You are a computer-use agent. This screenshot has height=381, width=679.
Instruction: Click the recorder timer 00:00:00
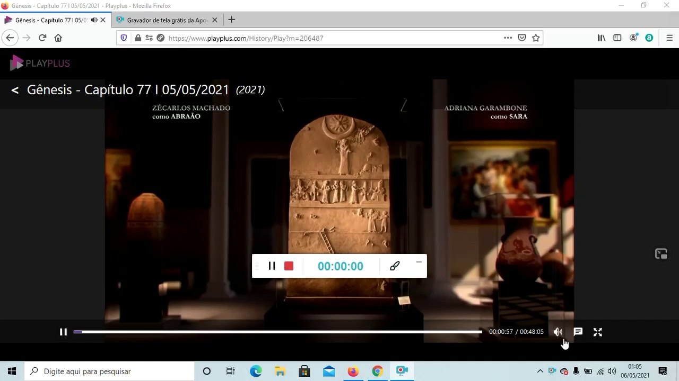341,266
